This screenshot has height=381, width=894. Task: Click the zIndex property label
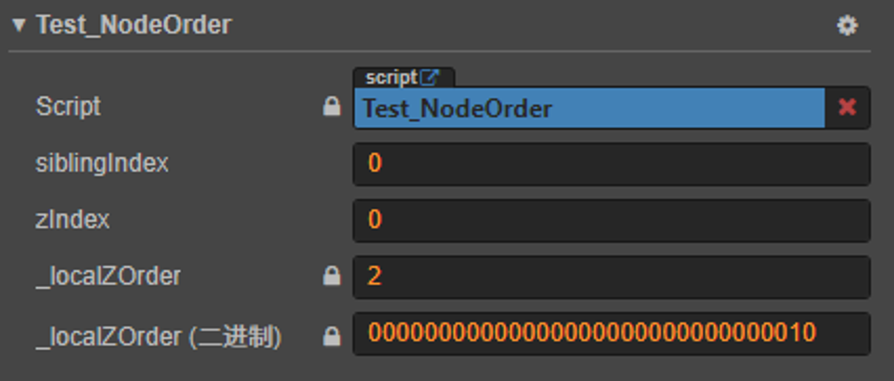(x=72, y=219)
